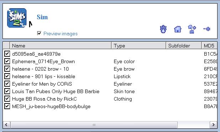Screen dimensions: 220x132
Task: Select the helaene - 901 lips - kissable entry
Action: [x=44, y=77]
